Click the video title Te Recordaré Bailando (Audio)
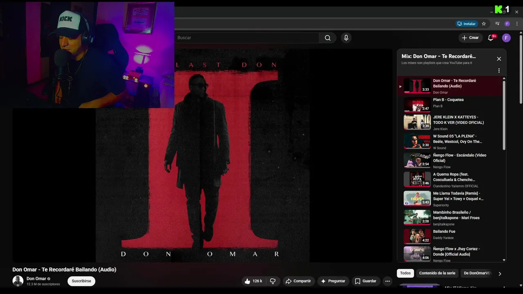 point(64,269)
